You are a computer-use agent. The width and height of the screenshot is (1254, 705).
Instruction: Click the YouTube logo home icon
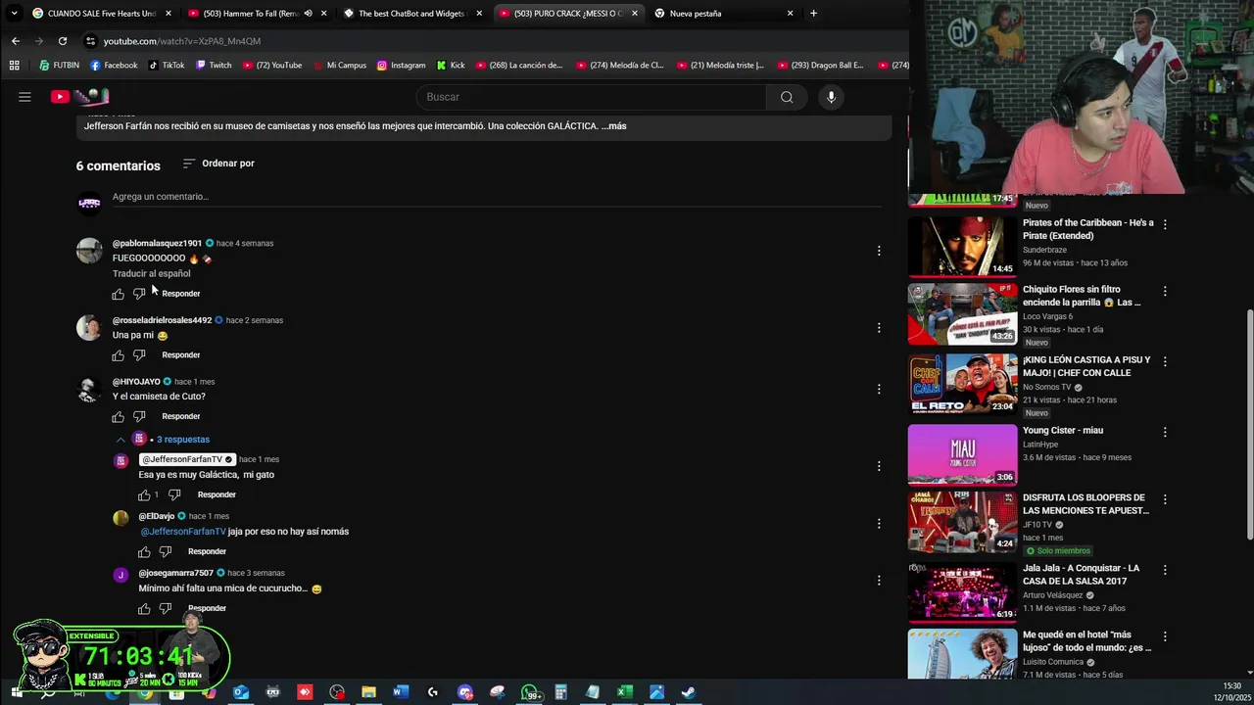[79, 96]
